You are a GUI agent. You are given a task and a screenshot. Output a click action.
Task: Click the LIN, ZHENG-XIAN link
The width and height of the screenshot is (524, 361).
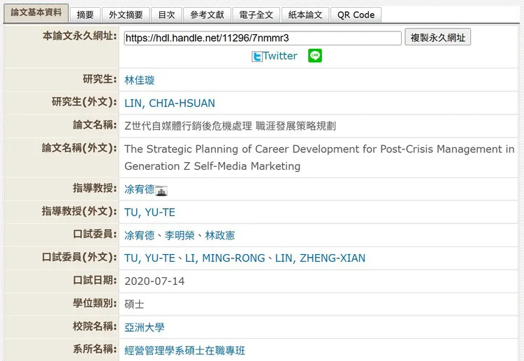(320, 258)
